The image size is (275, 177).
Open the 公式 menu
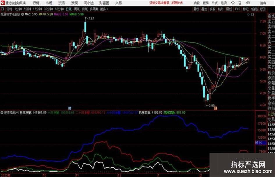(215, 3)
